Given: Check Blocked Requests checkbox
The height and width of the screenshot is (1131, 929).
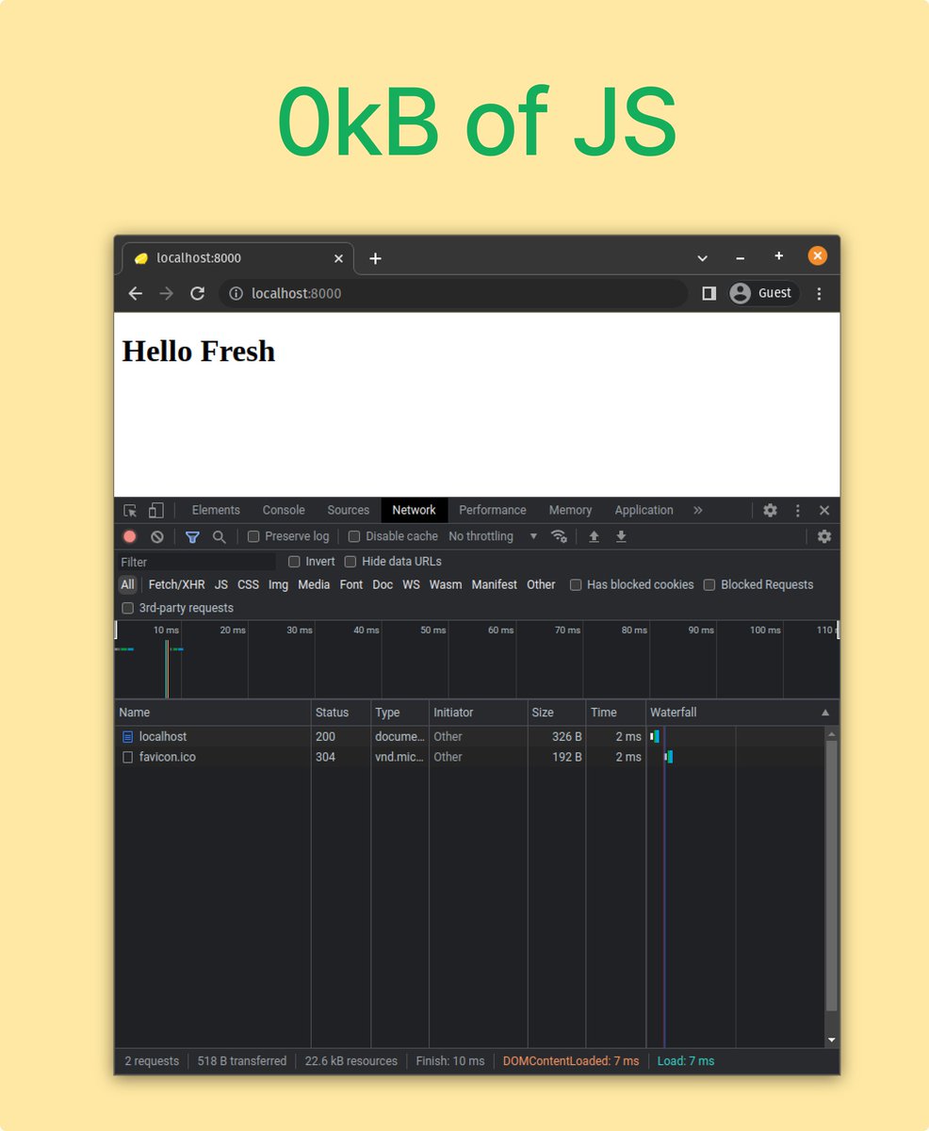Looking at the screenshot, I should 709,584.
